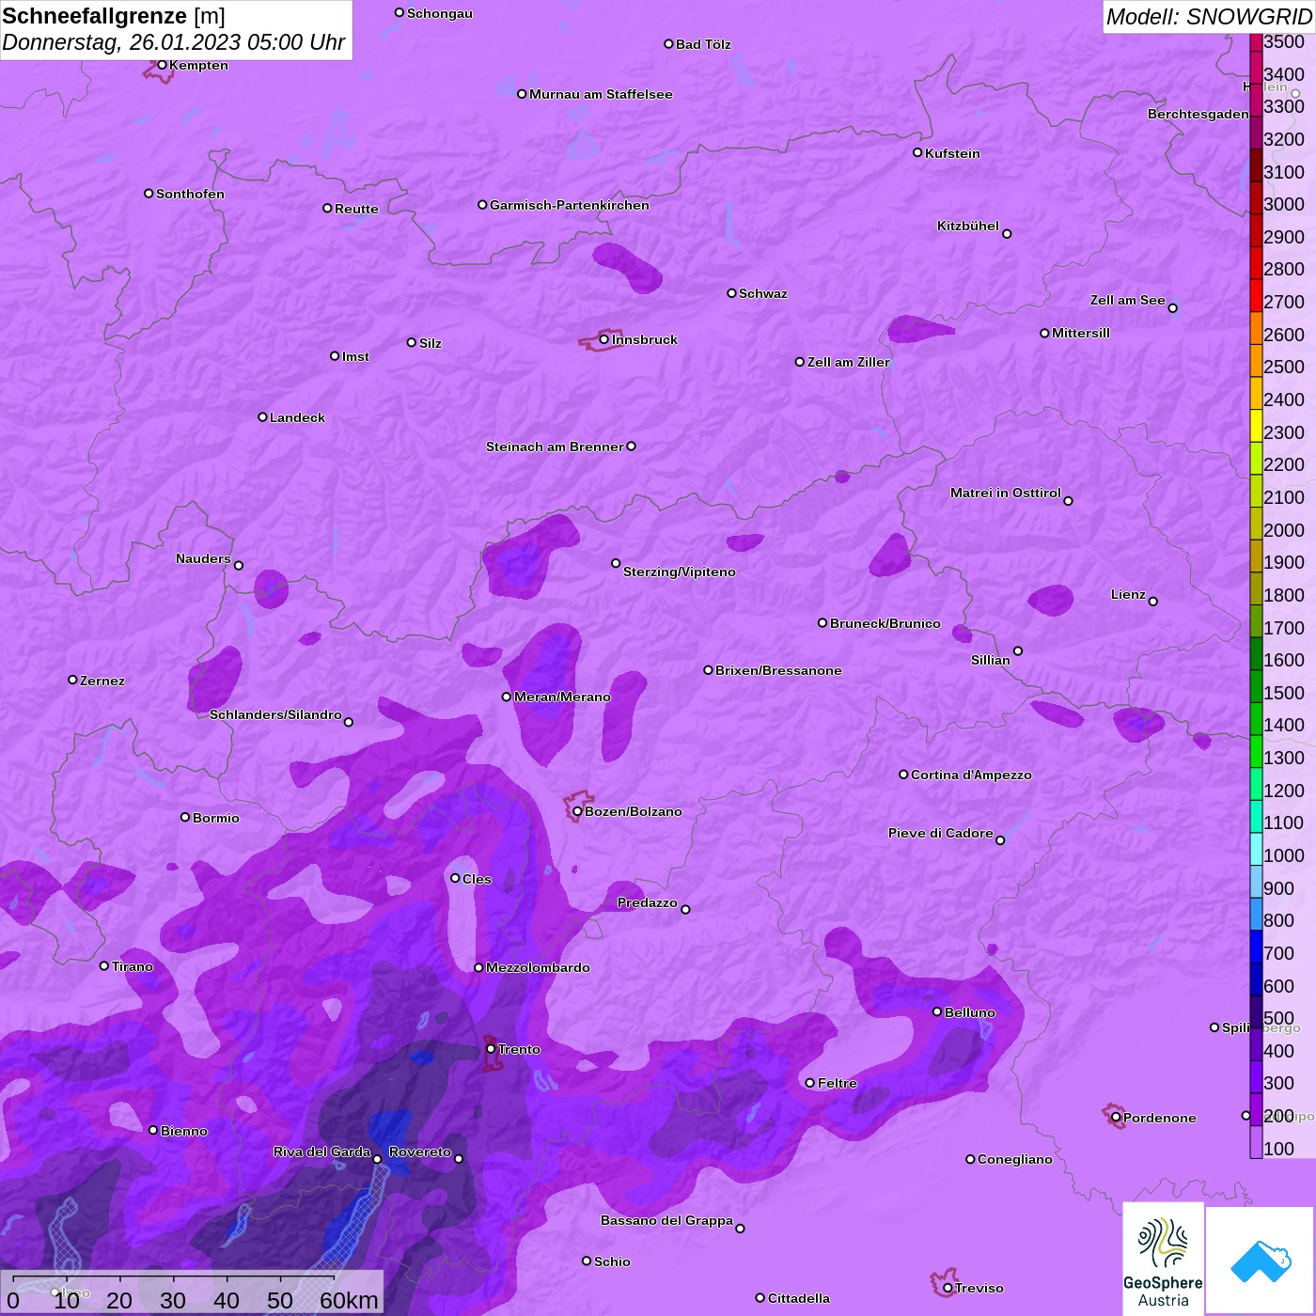1316x1316 pixels.
Task: Click the Kitzbühel label
Action: [968, 226]
